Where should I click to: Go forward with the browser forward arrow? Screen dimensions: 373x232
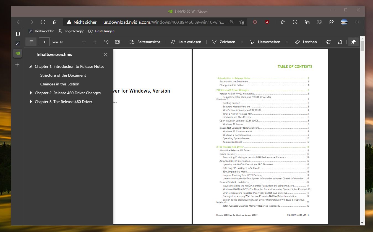[x=31, y=22]
